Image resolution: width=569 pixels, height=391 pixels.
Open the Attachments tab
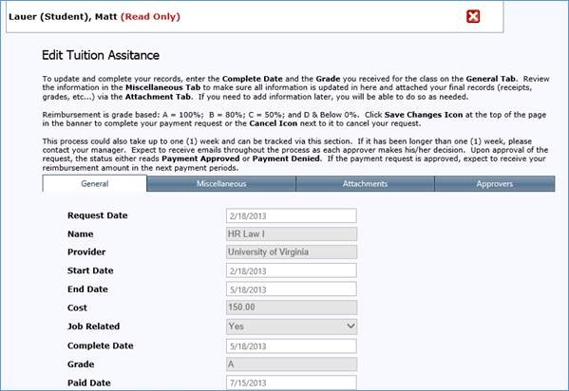point(365,183)
